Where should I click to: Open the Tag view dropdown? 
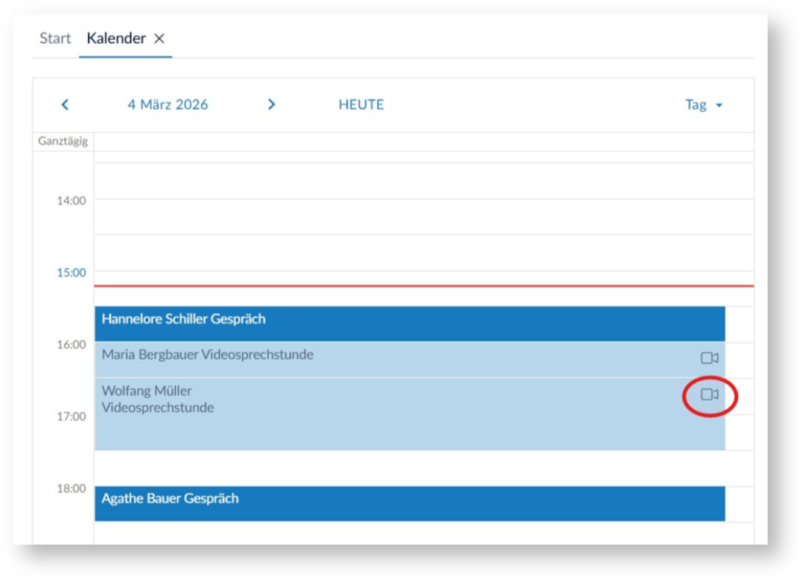(703, 105)
